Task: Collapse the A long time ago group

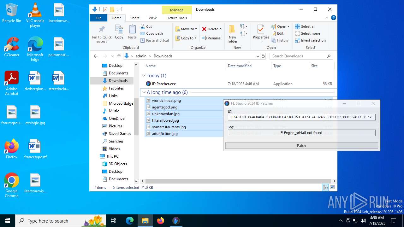Action: [144, 92]
